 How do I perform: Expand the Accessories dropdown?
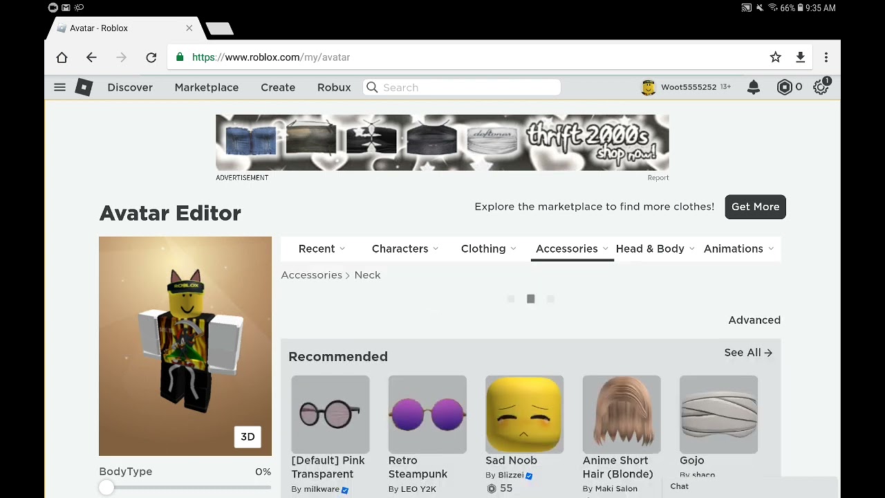(x=572, y=249)
